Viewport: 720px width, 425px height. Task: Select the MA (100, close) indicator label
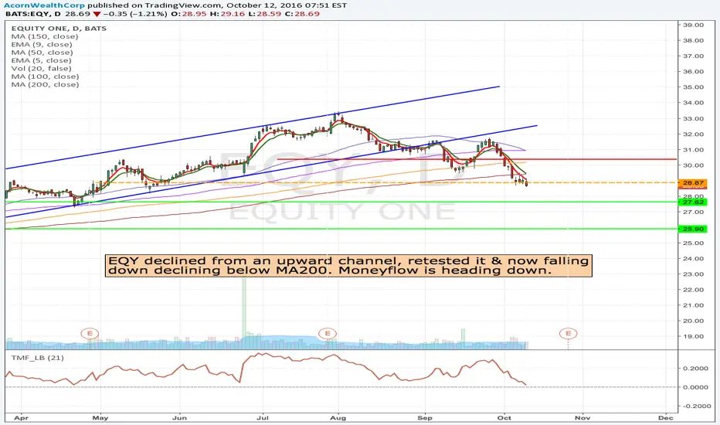point(45,76)
